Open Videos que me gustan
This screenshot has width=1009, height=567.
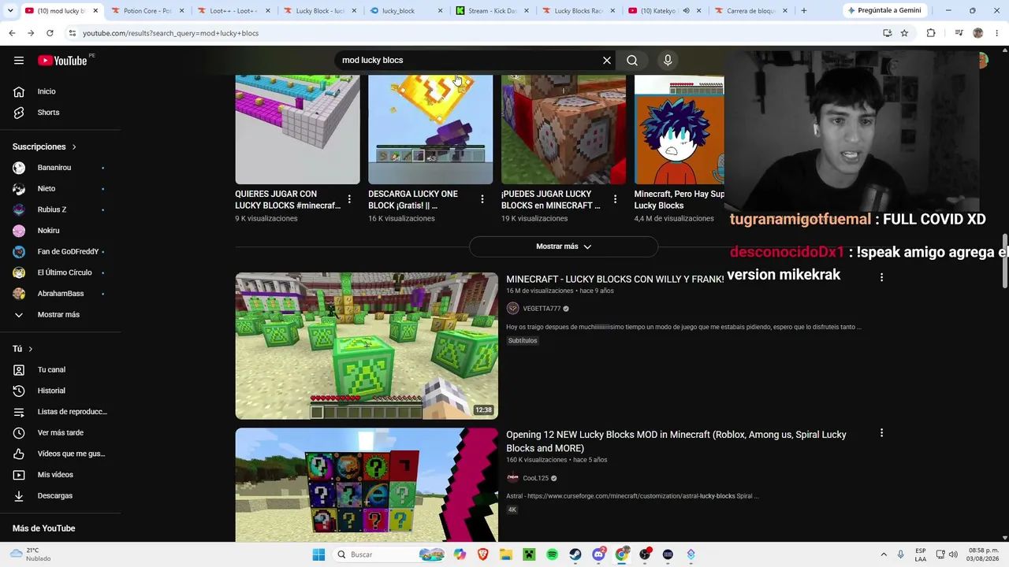click(x=60, y=454)
